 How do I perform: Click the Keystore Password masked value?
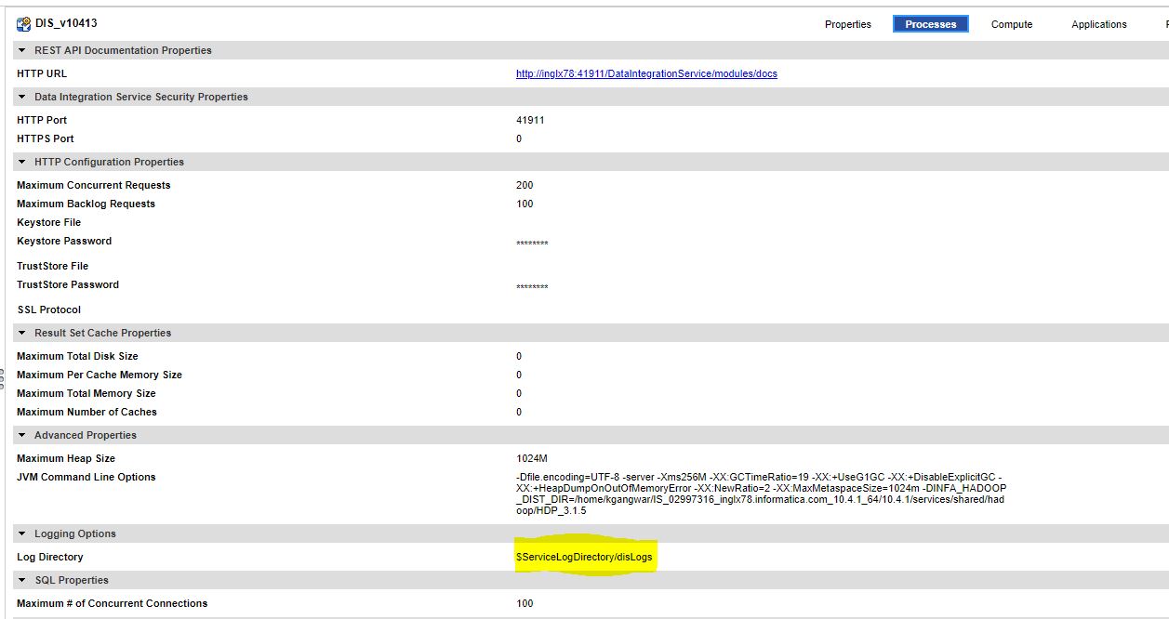532,244
